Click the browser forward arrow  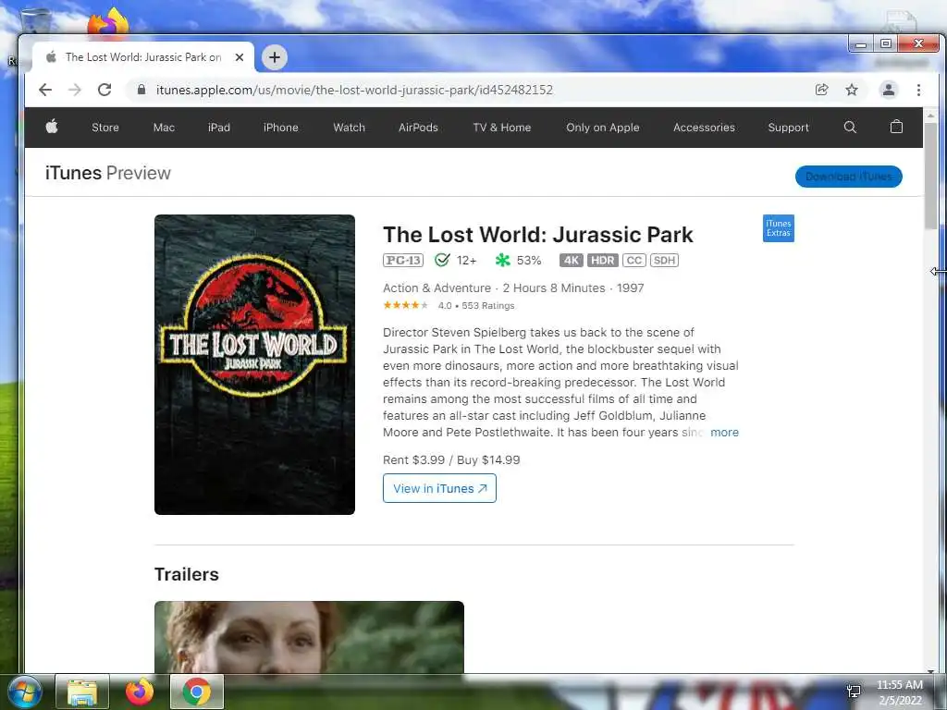[x=74, y=90]
